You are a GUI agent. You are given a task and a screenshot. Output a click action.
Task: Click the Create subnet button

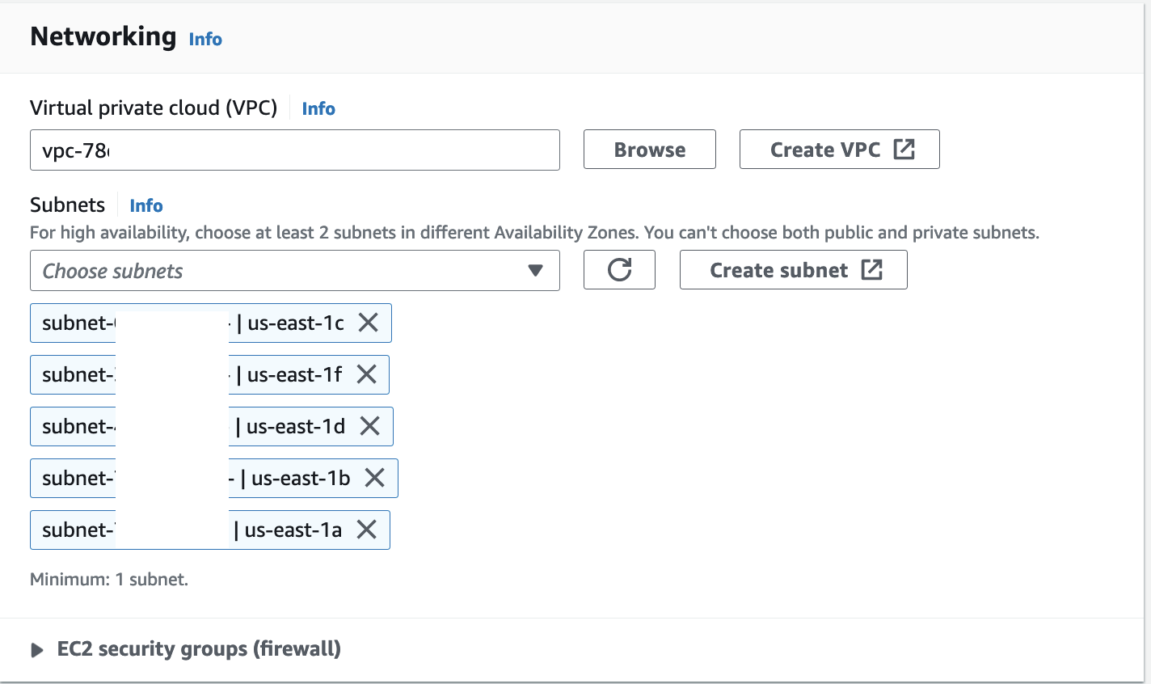click(x=794, y=269)
